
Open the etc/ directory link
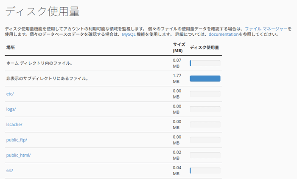[10, 94]
